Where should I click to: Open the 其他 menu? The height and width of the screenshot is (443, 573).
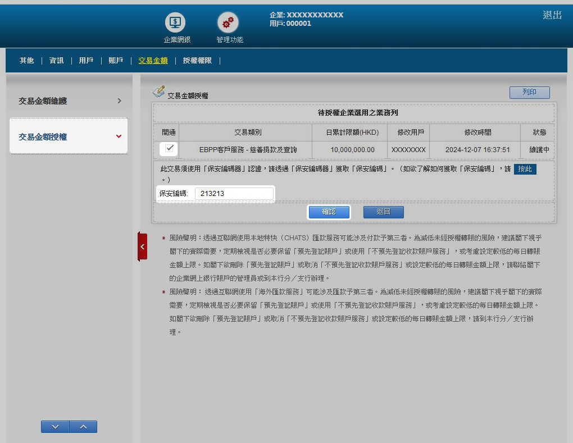26,61
